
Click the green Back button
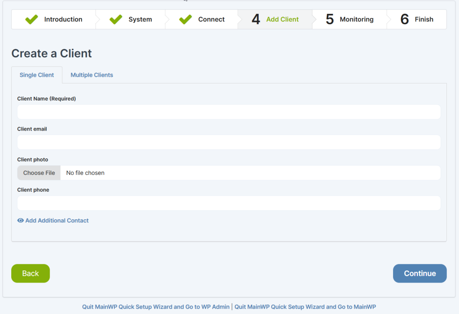30,273
